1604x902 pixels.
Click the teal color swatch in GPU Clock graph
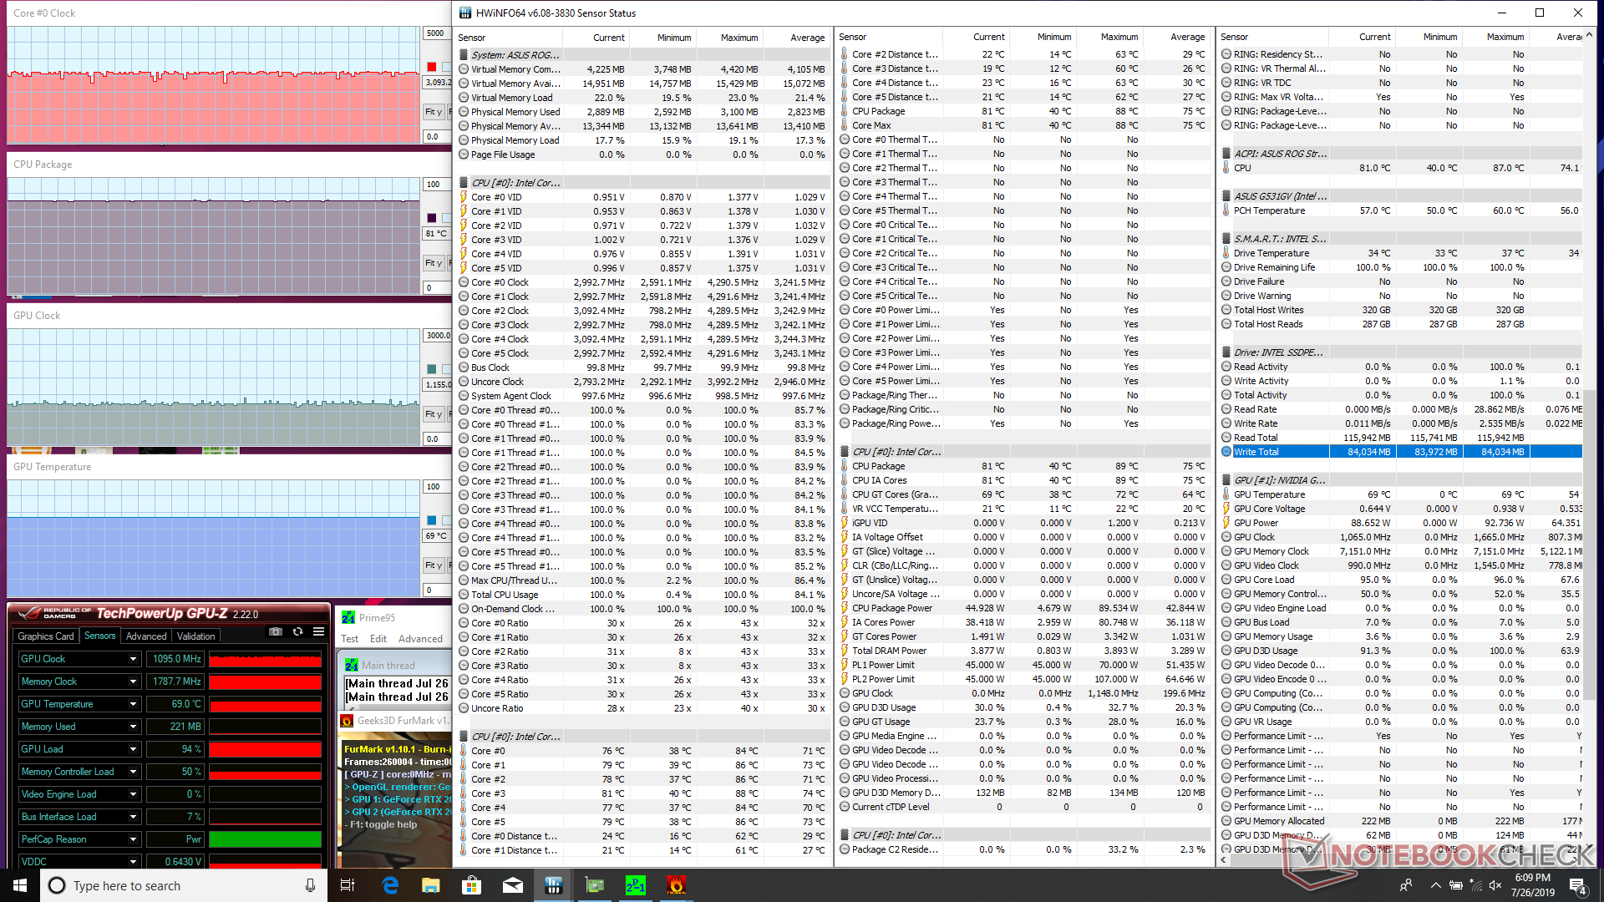click(x=432, y=369)
